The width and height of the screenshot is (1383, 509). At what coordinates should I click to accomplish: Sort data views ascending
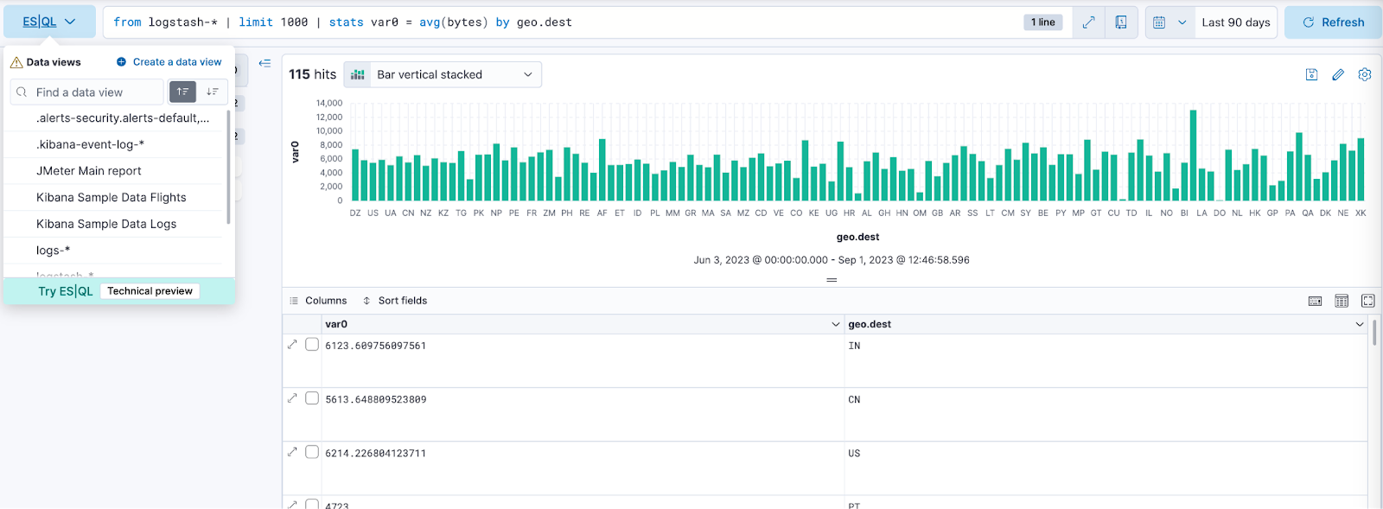[x=182, y=92]
